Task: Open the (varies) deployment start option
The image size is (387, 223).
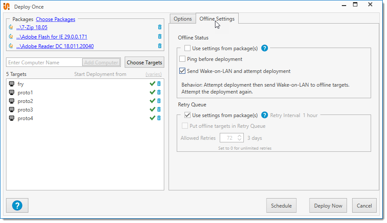Action: [x=154, y=74]
